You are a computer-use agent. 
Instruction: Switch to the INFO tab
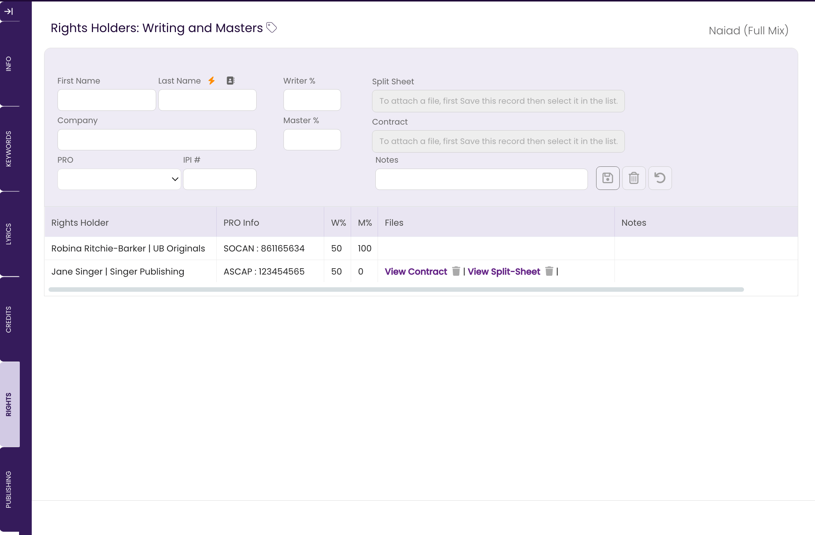point(9,64)
